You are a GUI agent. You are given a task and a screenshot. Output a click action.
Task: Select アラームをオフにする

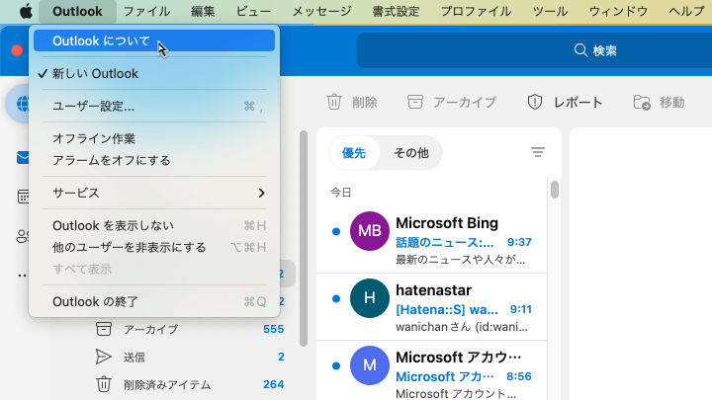154,160
